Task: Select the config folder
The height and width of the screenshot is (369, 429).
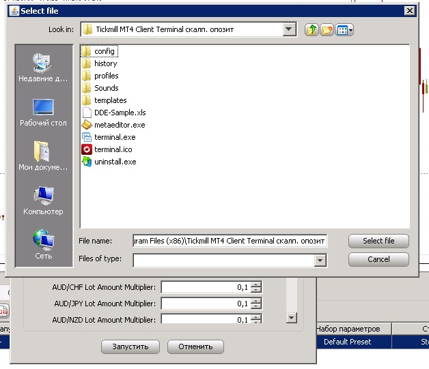Action: pyautogui.click(x=100, y=51)
